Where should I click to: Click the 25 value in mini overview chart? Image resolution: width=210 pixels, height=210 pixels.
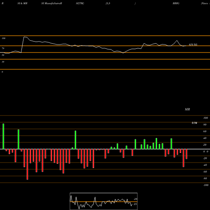[135, 204]
